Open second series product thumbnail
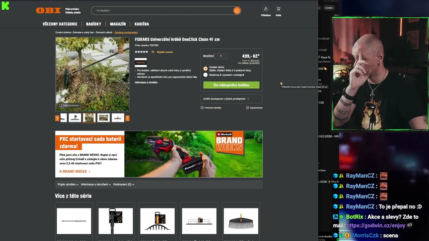The height and width of the screenshot is (241, 429). pyautogui.click(x=116, y=221)
